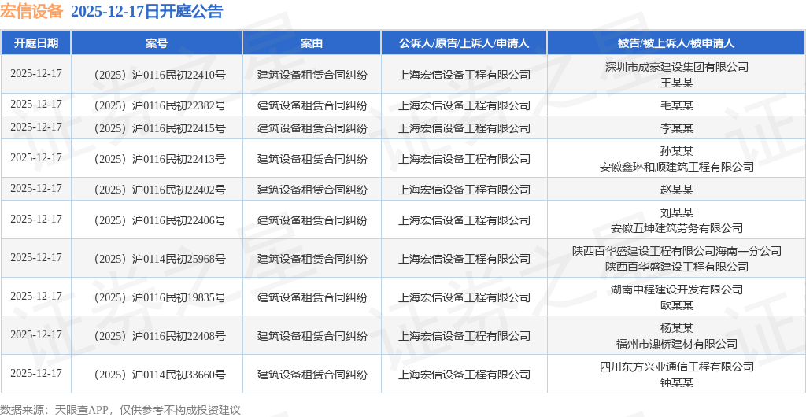
Task: Select case number 沪0116民初22413号
Action: pos(179,159)
